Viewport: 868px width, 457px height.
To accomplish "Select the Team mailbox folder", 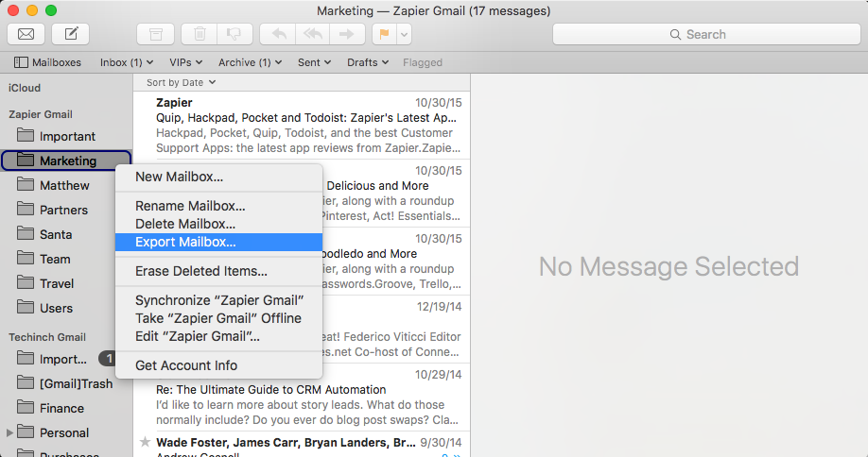I will 66,259.
